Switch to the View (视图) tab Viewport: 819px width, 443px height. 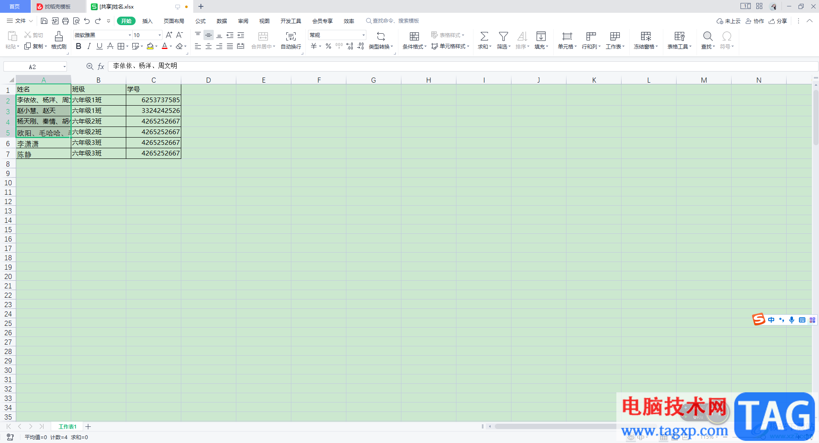264,21
